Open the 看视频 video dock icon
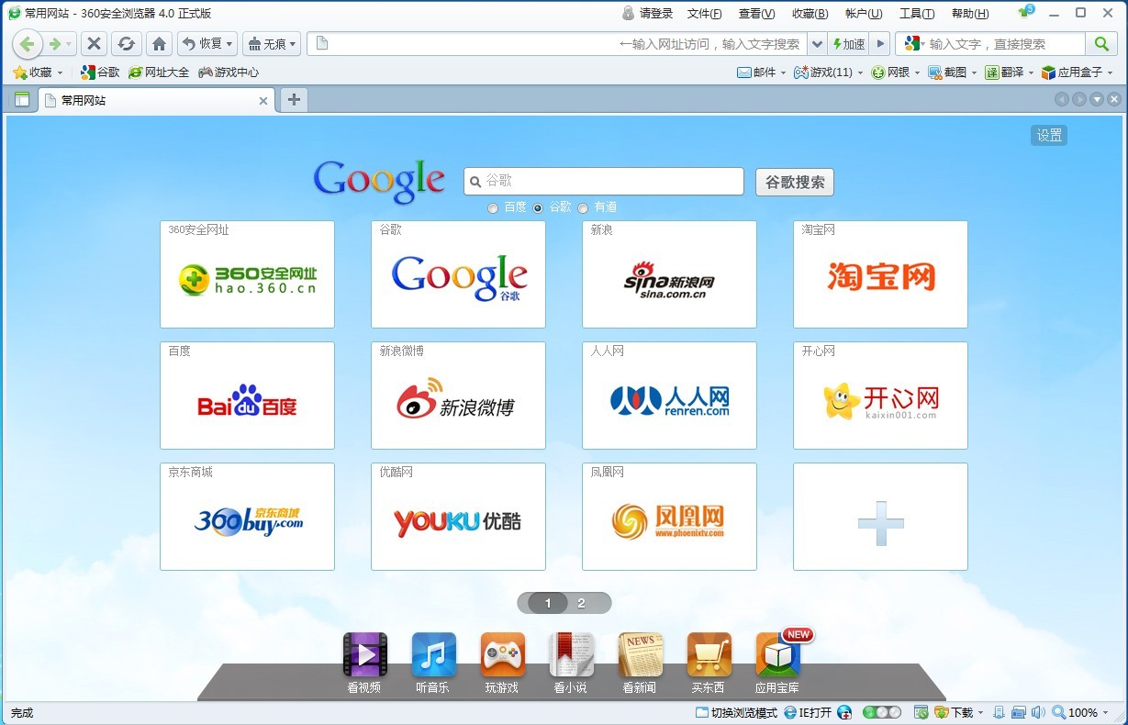The width and height of the screenshot is (1128, 725). coord(364,655)
